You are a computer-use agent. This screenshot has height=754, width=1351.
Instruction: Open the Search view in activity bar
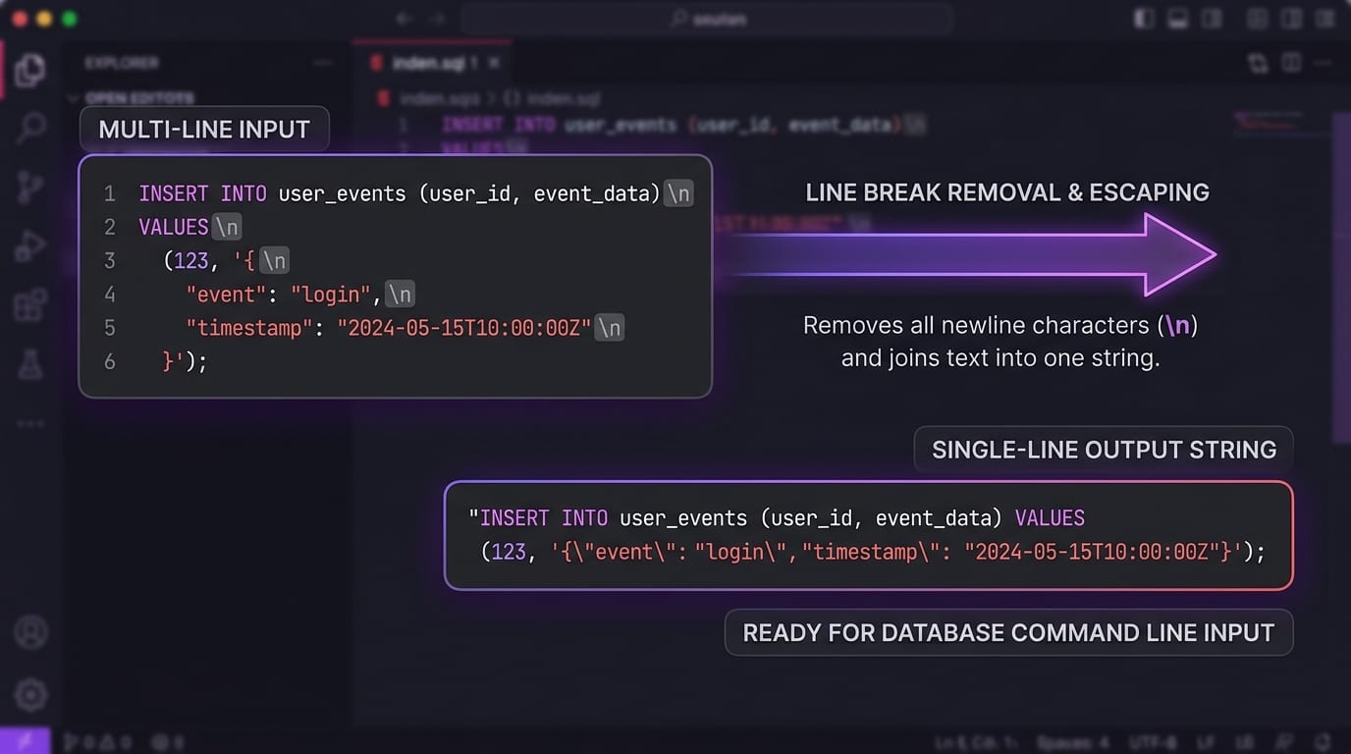[x=30, y=128]
